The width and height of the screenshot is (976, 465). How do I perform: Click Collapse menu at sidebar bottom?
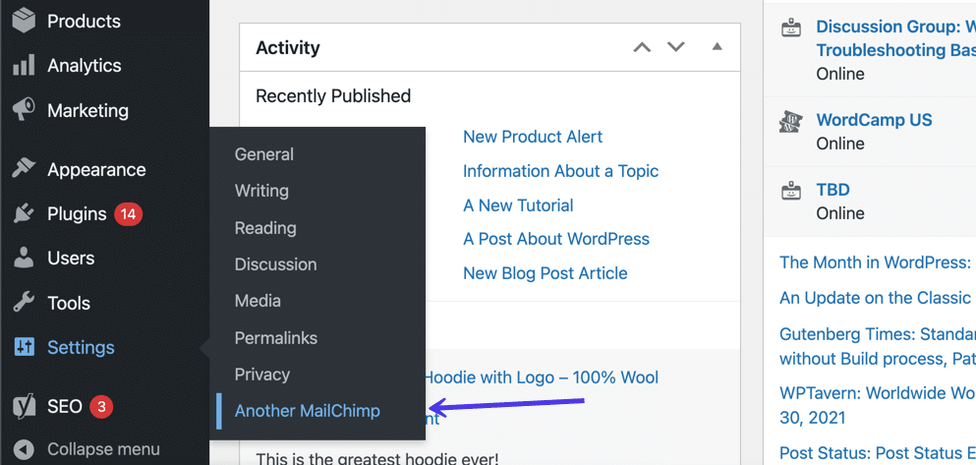click(102, 449)
